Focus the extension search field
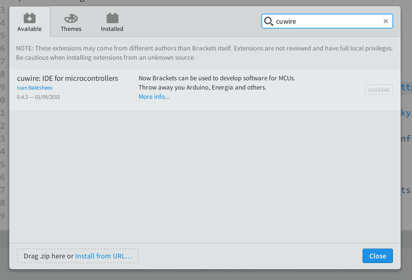The image size is (412, 280). click(327, 21)
